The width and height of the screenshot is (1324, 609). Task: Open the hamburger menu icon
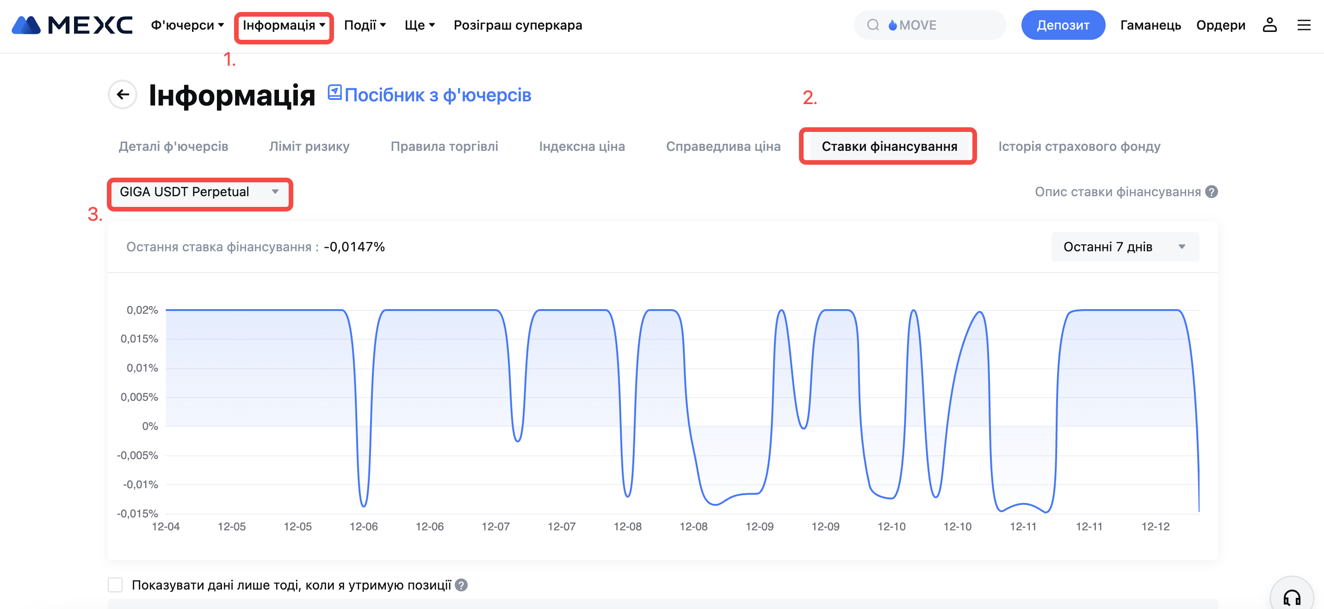click(x=1304, y=25)
